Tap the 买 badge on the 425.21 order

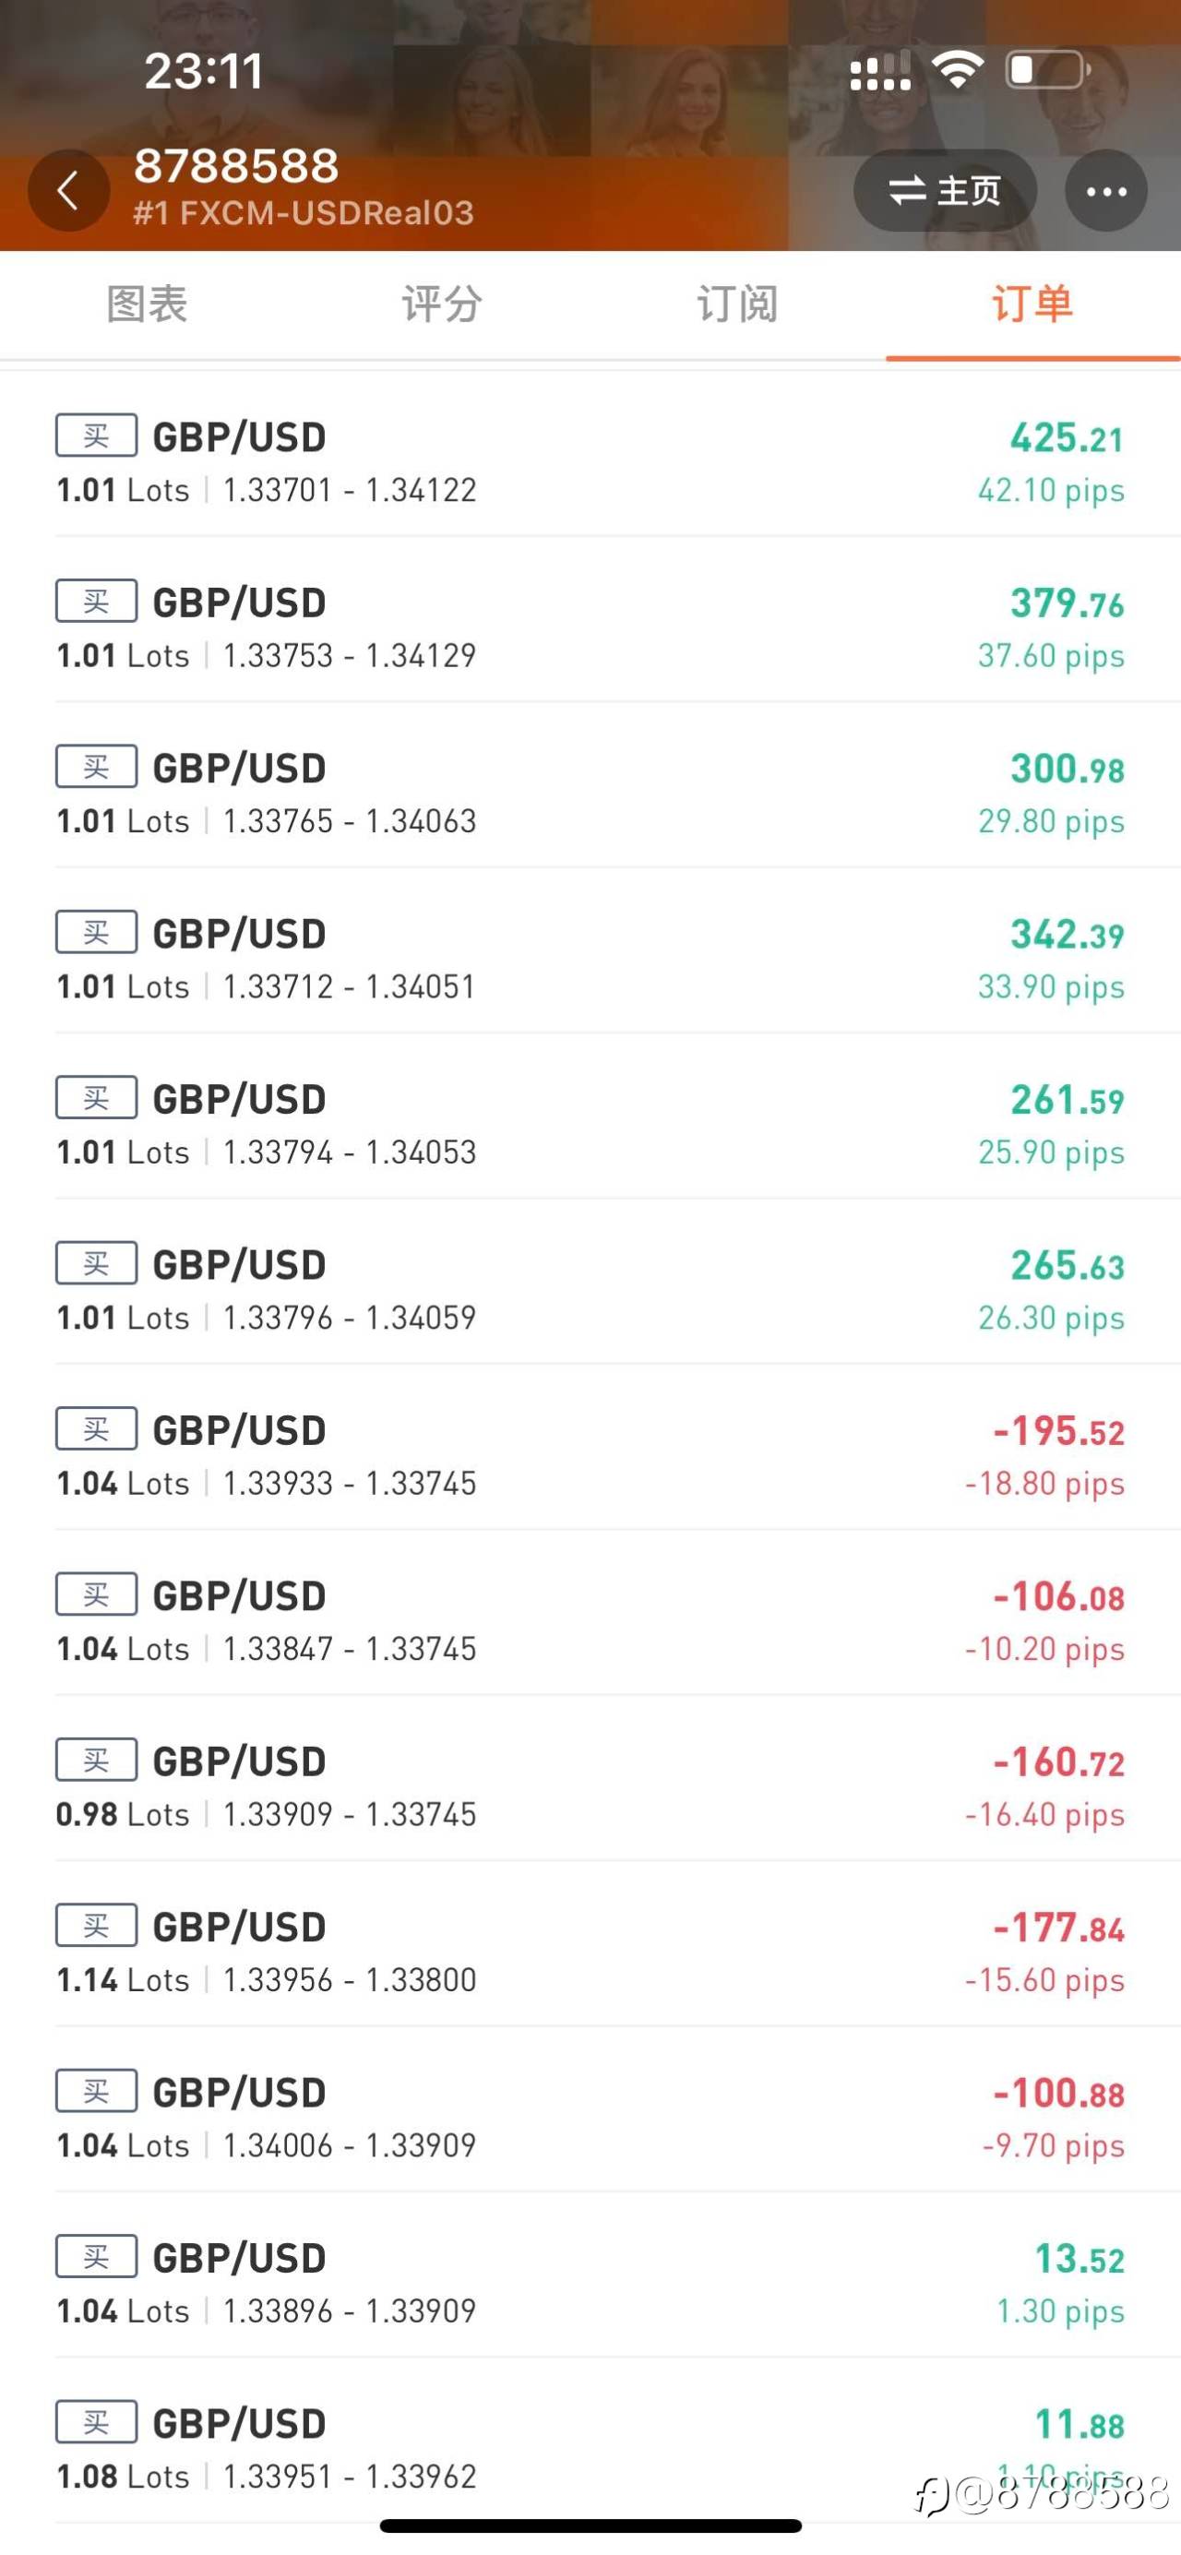[96, 436]
